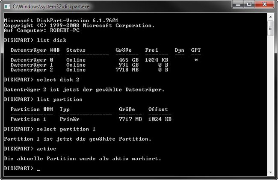Click the 'Status' column header

(76, 50)
